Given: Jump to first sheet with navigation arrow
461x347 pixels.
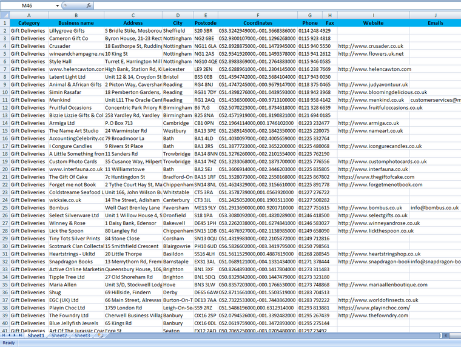Looking at the screenshot, I should [4, 335].
